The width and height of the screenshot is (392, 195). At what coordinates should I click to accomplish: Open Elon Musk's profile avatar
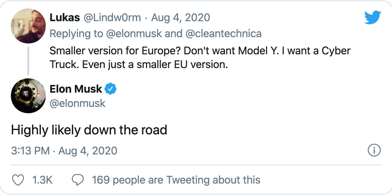28,96
